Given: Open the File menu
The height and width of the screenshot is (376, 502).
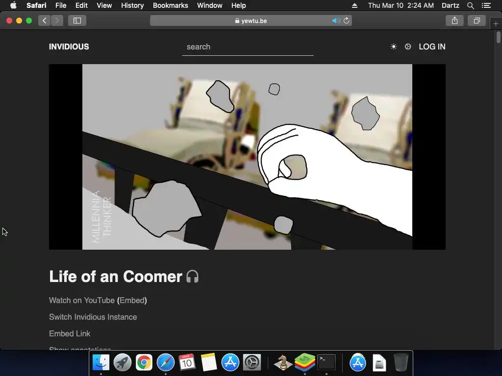Looking at the screenshot, I should 61,5.
